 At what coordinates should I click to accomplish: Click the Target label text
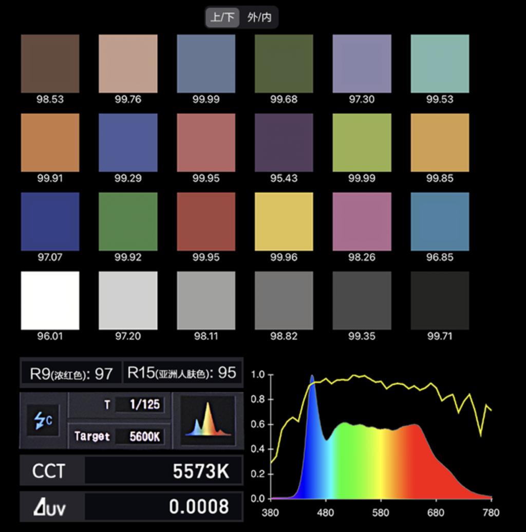(x=92, y=436)
